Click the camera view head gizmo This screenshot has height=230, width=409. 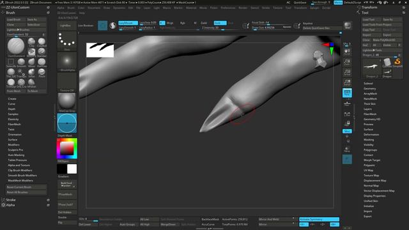pos(319,59)
